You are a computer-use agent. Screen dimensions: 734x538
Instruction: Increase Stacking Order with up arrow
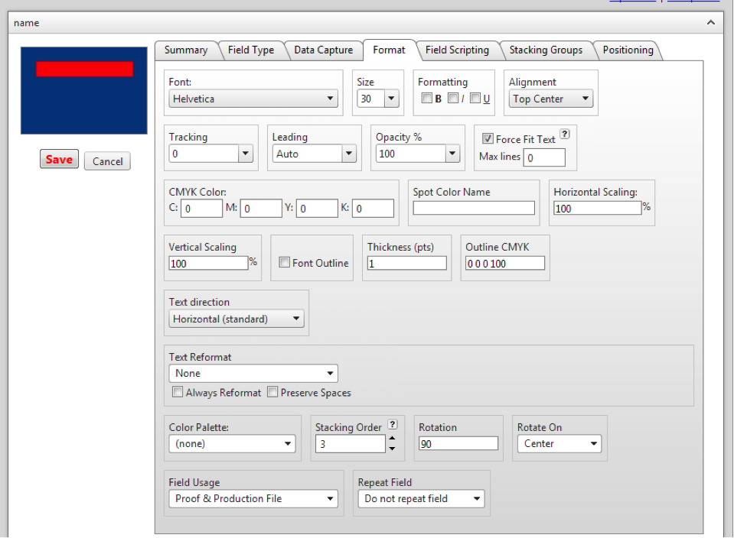(x=393, y=439)
